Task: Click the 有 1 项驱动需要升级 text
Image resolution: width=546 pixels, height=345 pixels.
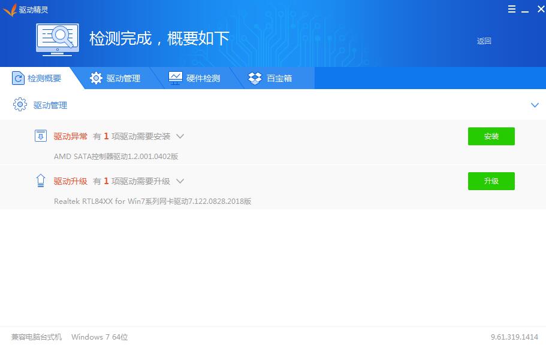Action: point(132,181)
